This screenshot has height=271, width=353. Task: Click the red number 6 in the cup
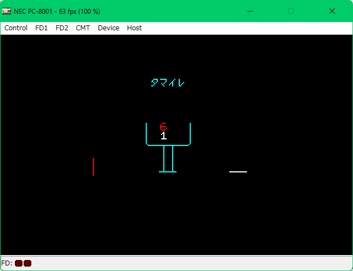tap(163, 127)
